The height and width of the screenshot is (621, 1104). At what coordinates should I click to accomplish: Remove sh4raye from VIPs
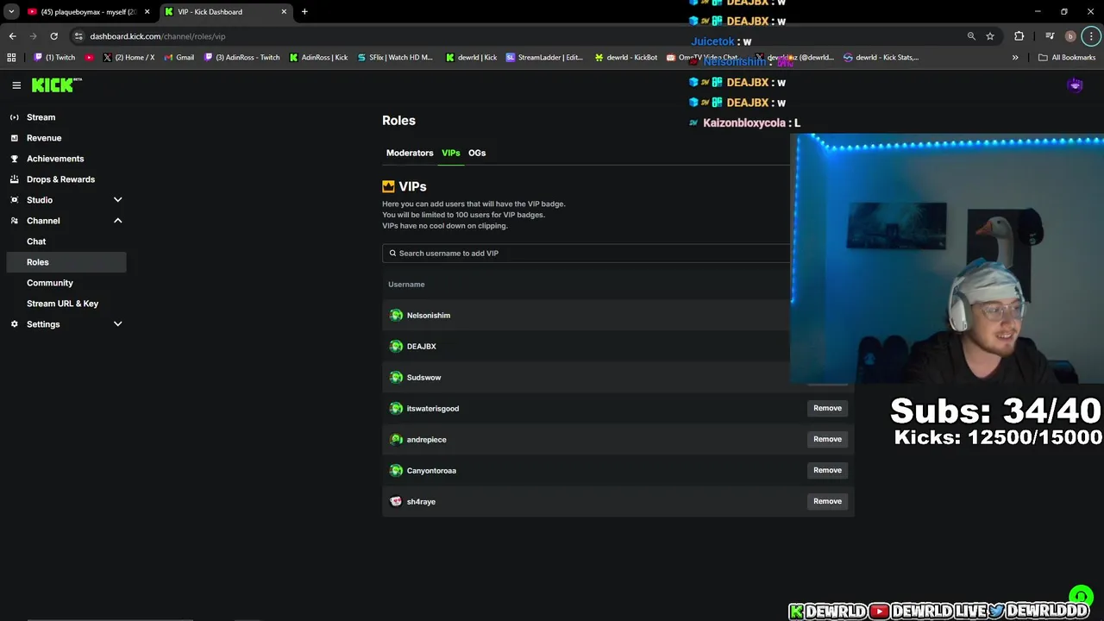pyautogui.click(x=827, y=501)
